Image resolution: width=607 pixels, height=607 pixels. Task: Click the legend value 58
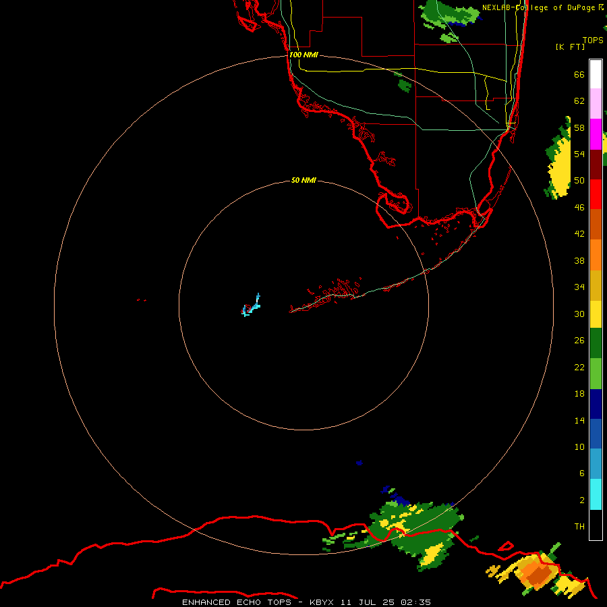579,127
